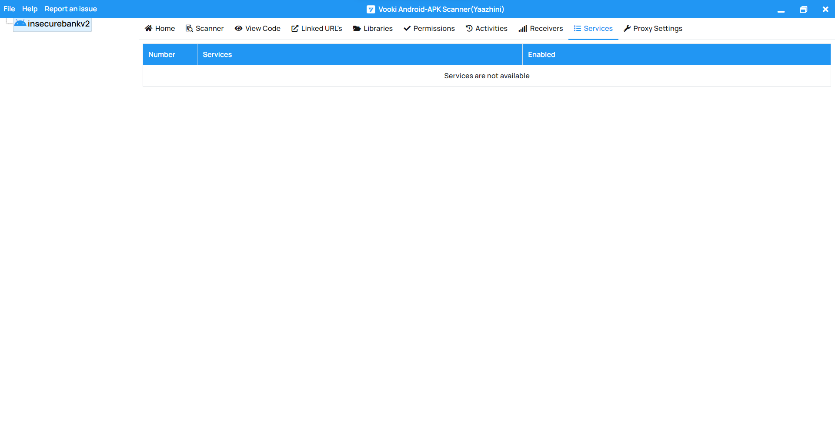Viewport: 835px width, 440px height.
Task: Click the Home house icon
Action: 148,28
